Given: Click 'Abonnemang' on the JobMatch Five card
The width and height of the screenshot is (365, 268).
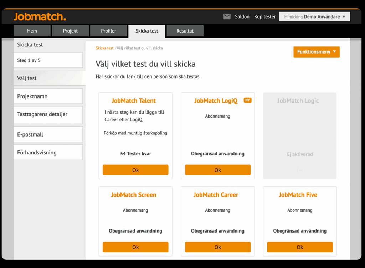Looking at the screenshot, I should (x=300, y=210).
